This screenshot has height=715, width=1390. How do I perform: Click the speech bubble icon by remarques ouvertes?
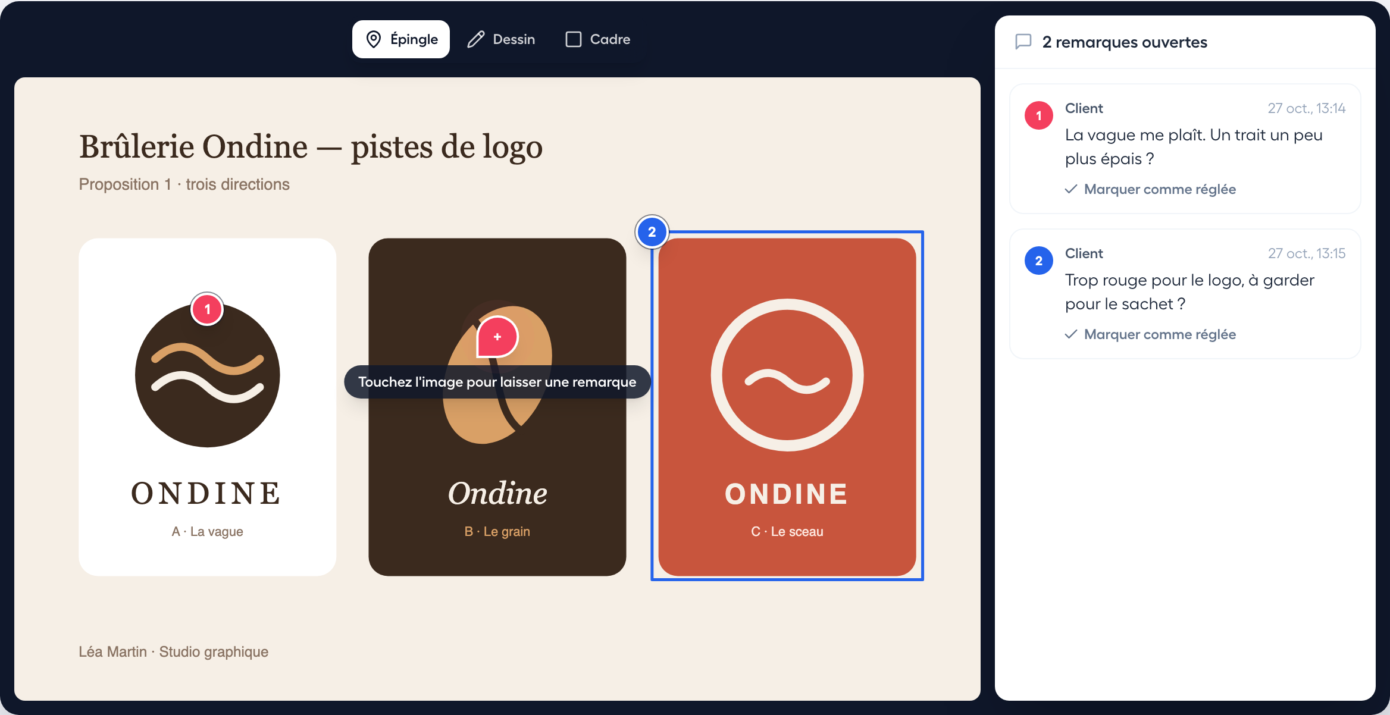(1023, 42)
